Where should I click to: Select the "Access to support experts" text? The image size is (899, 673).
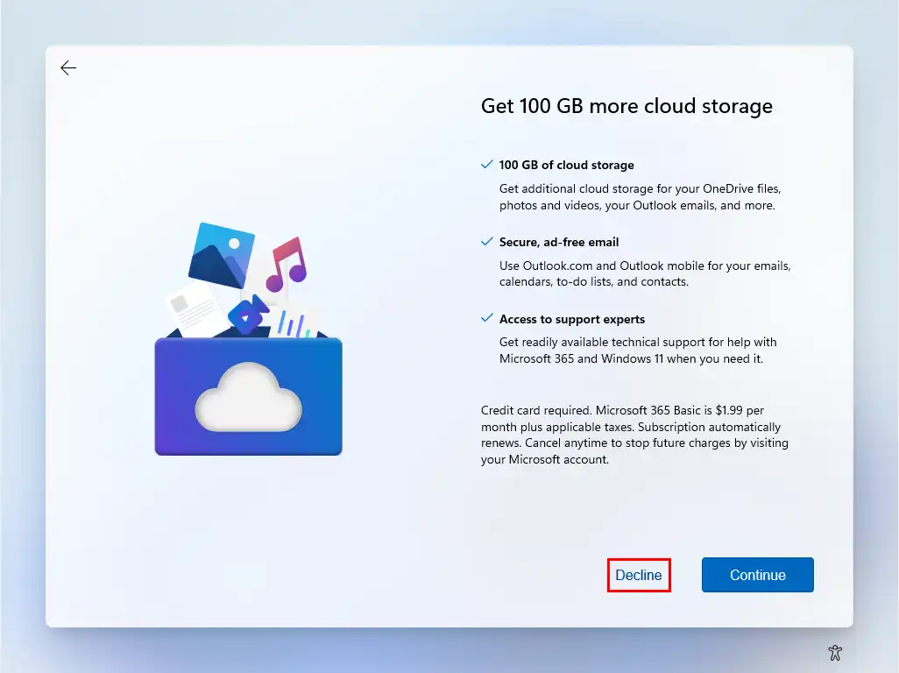tap(571, 319)
